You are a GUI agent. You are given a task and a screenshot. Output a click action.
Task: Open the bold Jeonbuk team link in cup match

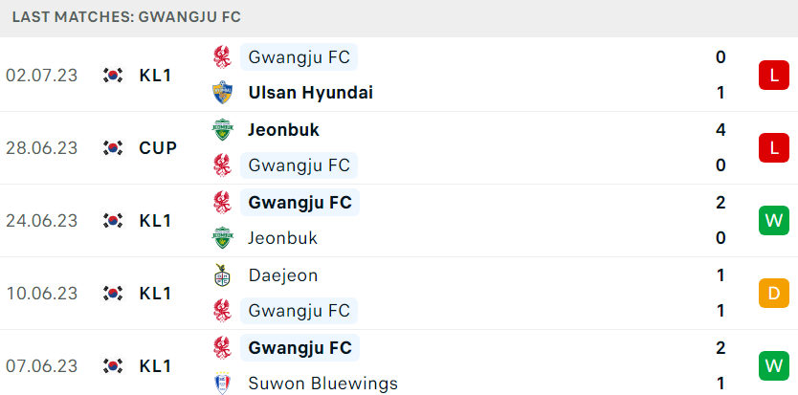pos(283,130)
